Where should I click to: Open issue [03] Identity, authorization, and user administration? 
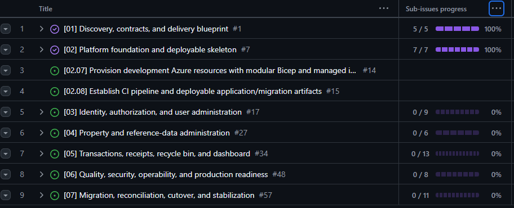[153, 112]
